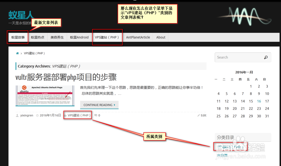This screenshot has width=281, height=166.
Task: Click the clock icon before 2016年1月16日
Action: tap(37, 115)
